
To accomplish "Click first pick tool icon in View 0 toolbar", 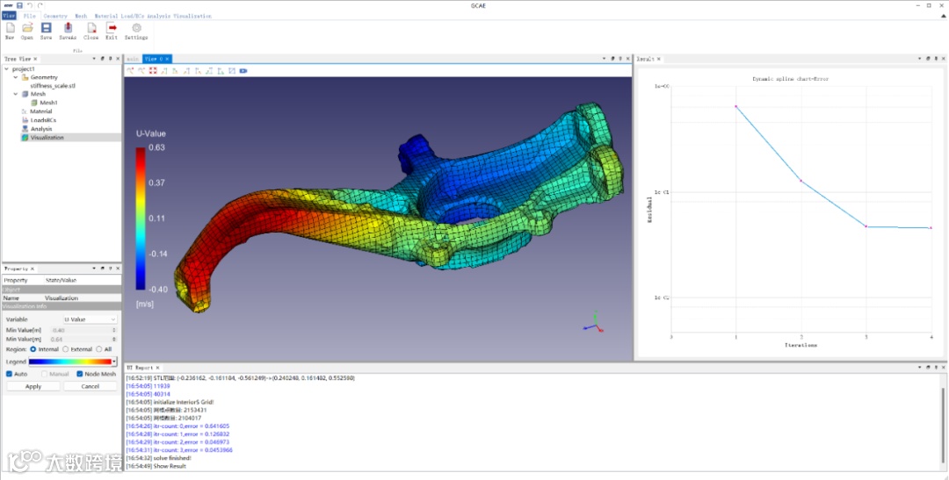I will pyautogui.click(x=131, y=71).
